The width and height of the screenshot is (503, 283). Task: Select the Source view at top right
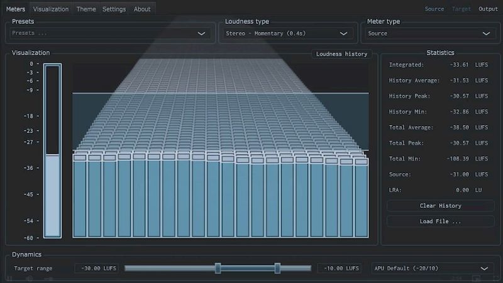click(434, 9)
